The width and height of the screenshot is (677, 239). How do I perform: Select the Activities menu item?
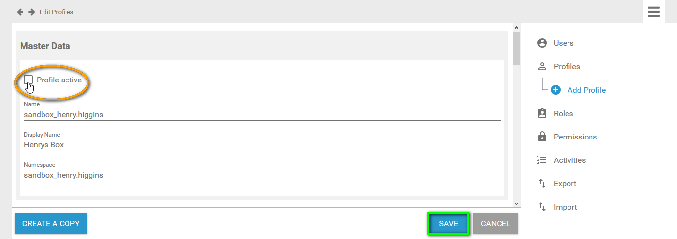[569, 160]
